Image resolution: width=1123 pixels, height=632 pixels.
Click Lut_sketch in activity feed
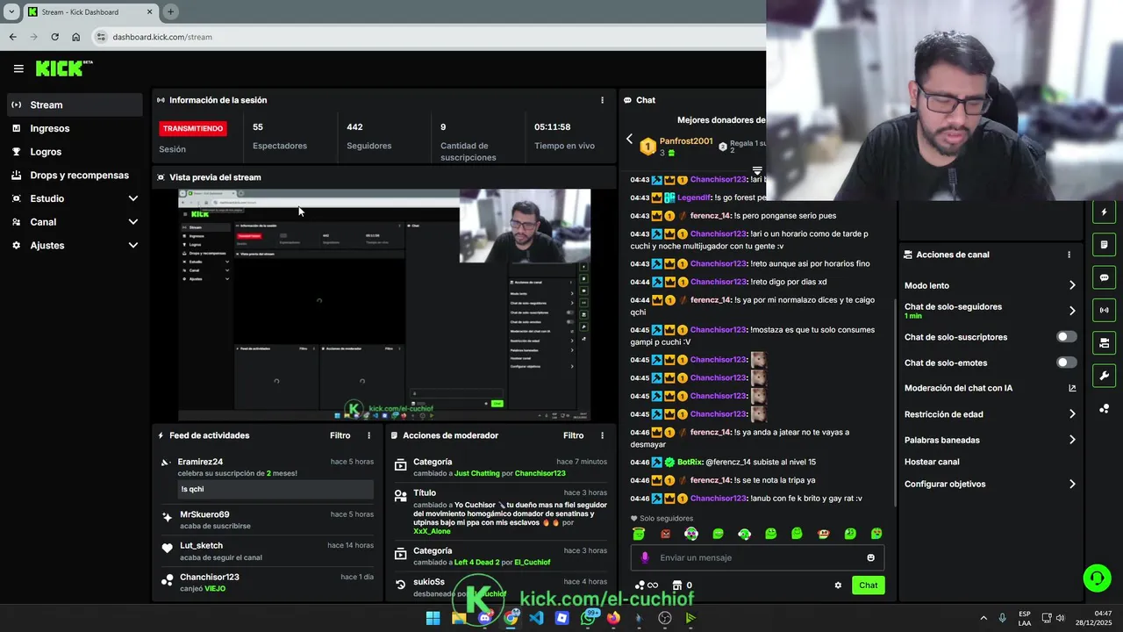[x=201, y=545]
